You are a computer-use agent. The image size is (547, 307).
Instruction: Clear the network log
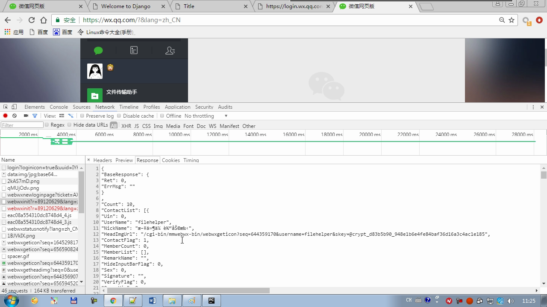(x=15, y=116)
